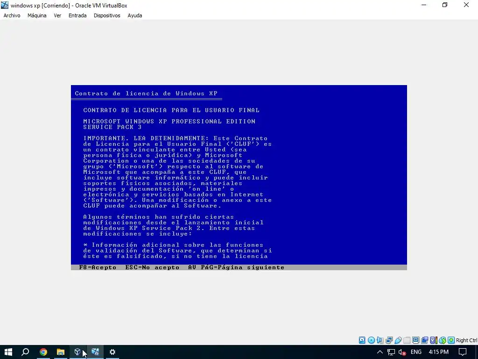Click the Right Ctrl host key label
Screen dimensions: 478x359
(x=466, y=340)
